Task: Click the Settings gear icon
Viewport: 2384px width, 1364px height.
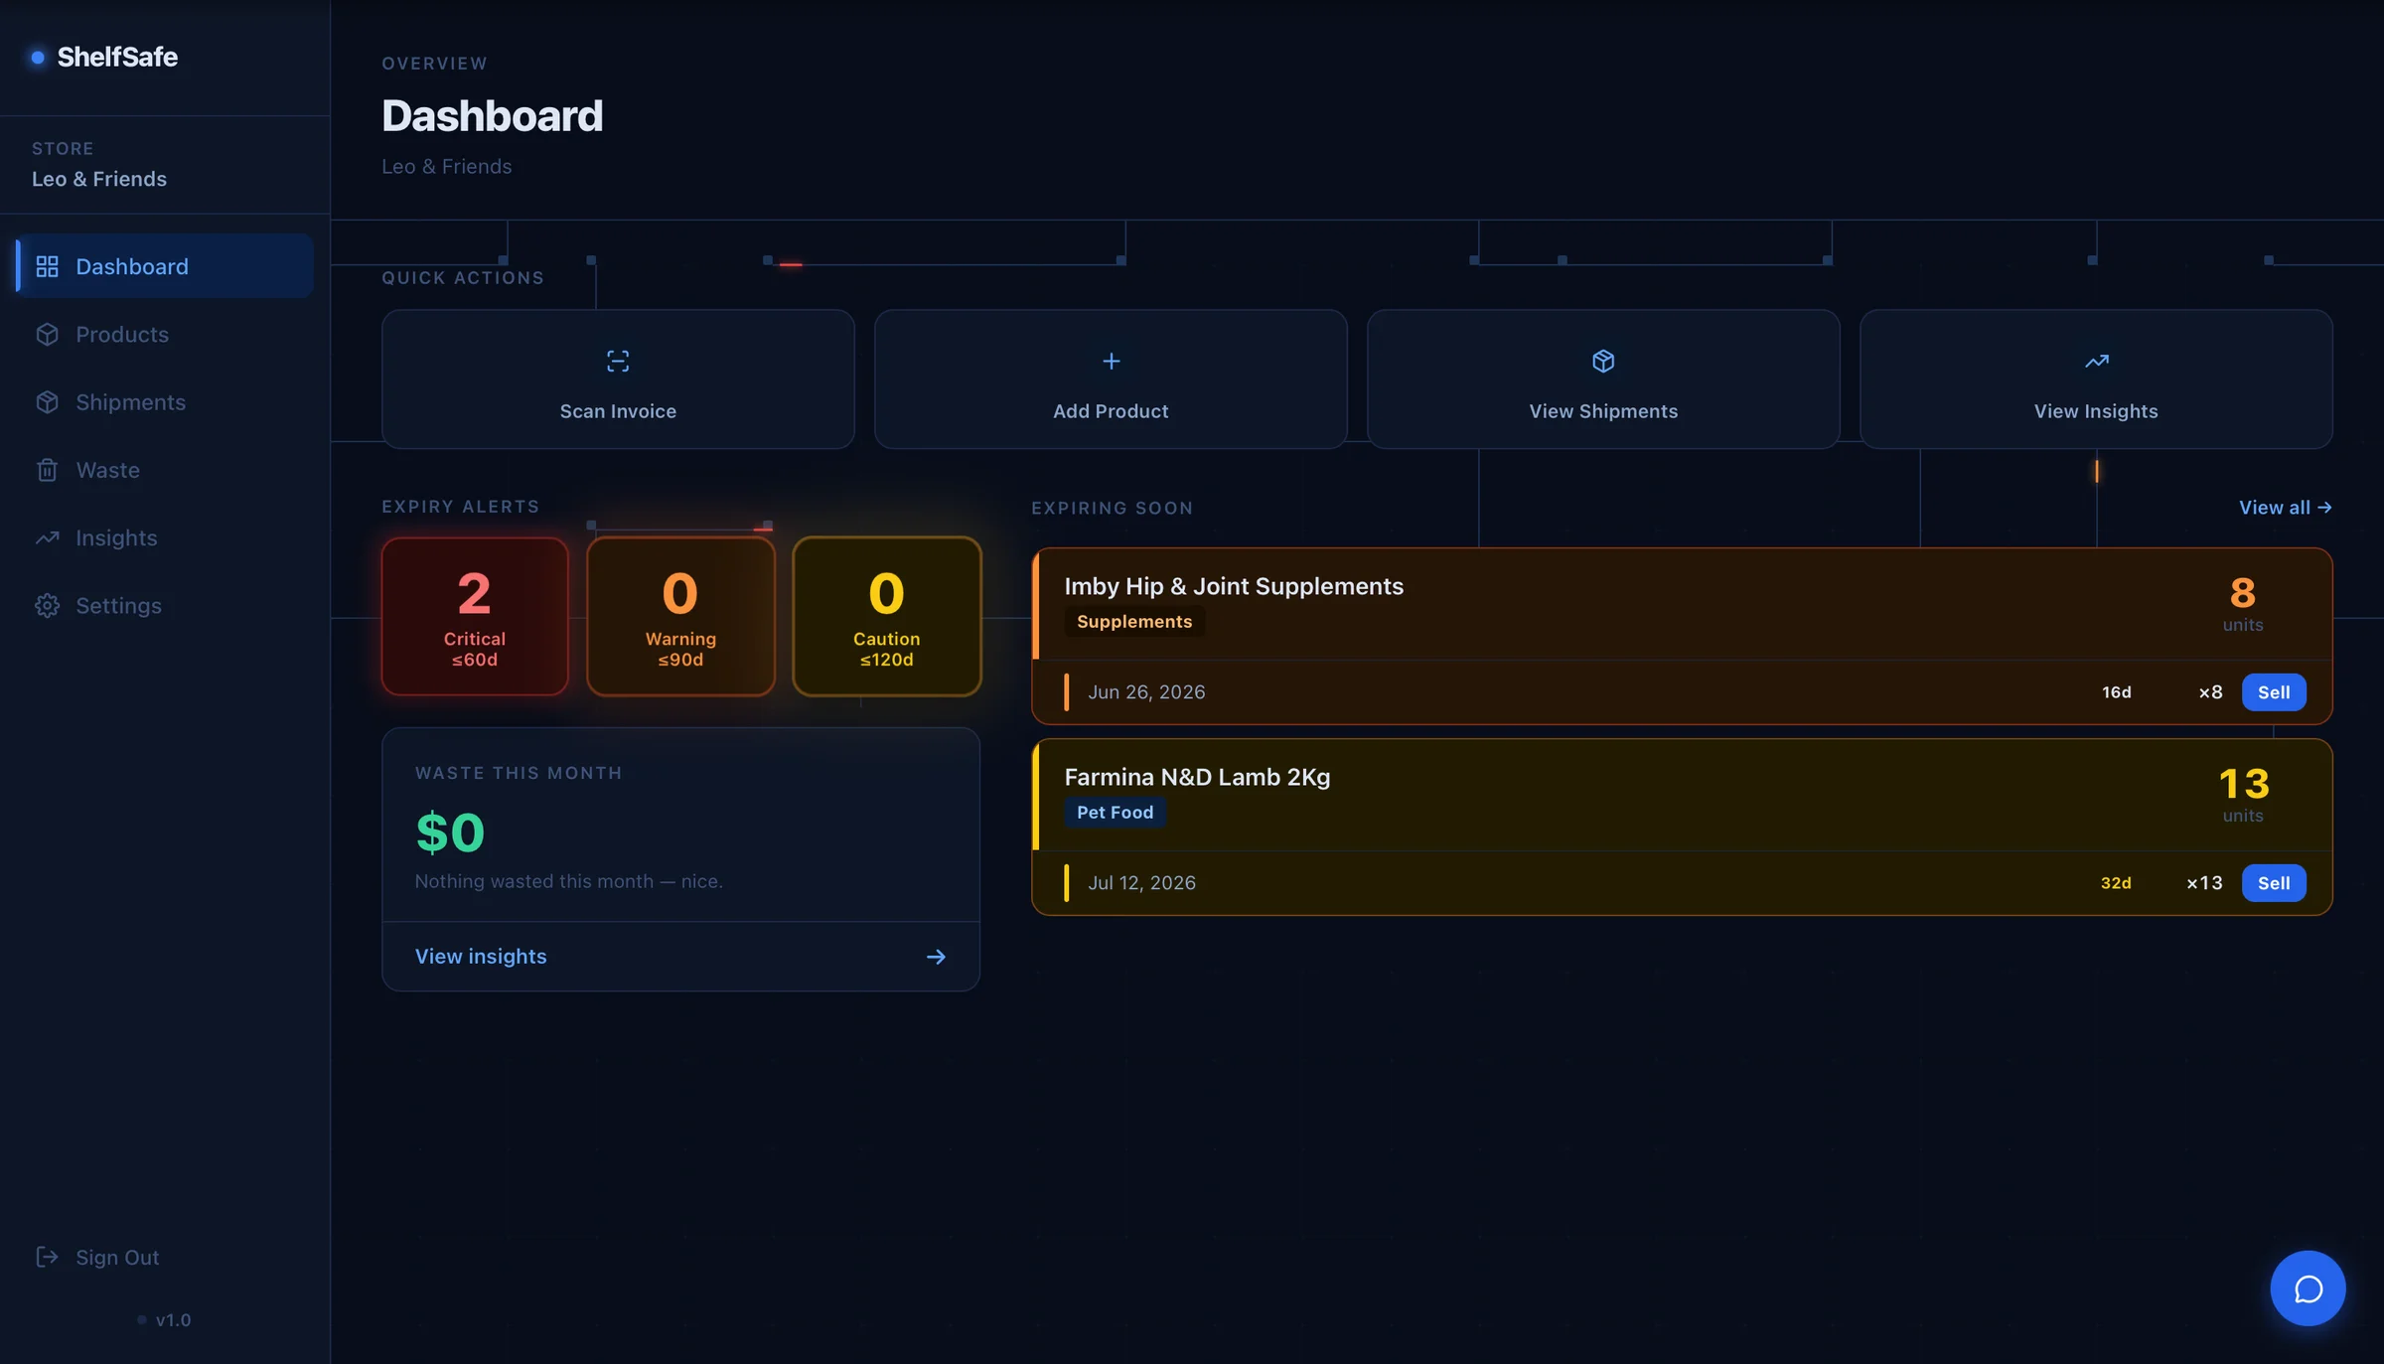Action: tap(47, 606)
